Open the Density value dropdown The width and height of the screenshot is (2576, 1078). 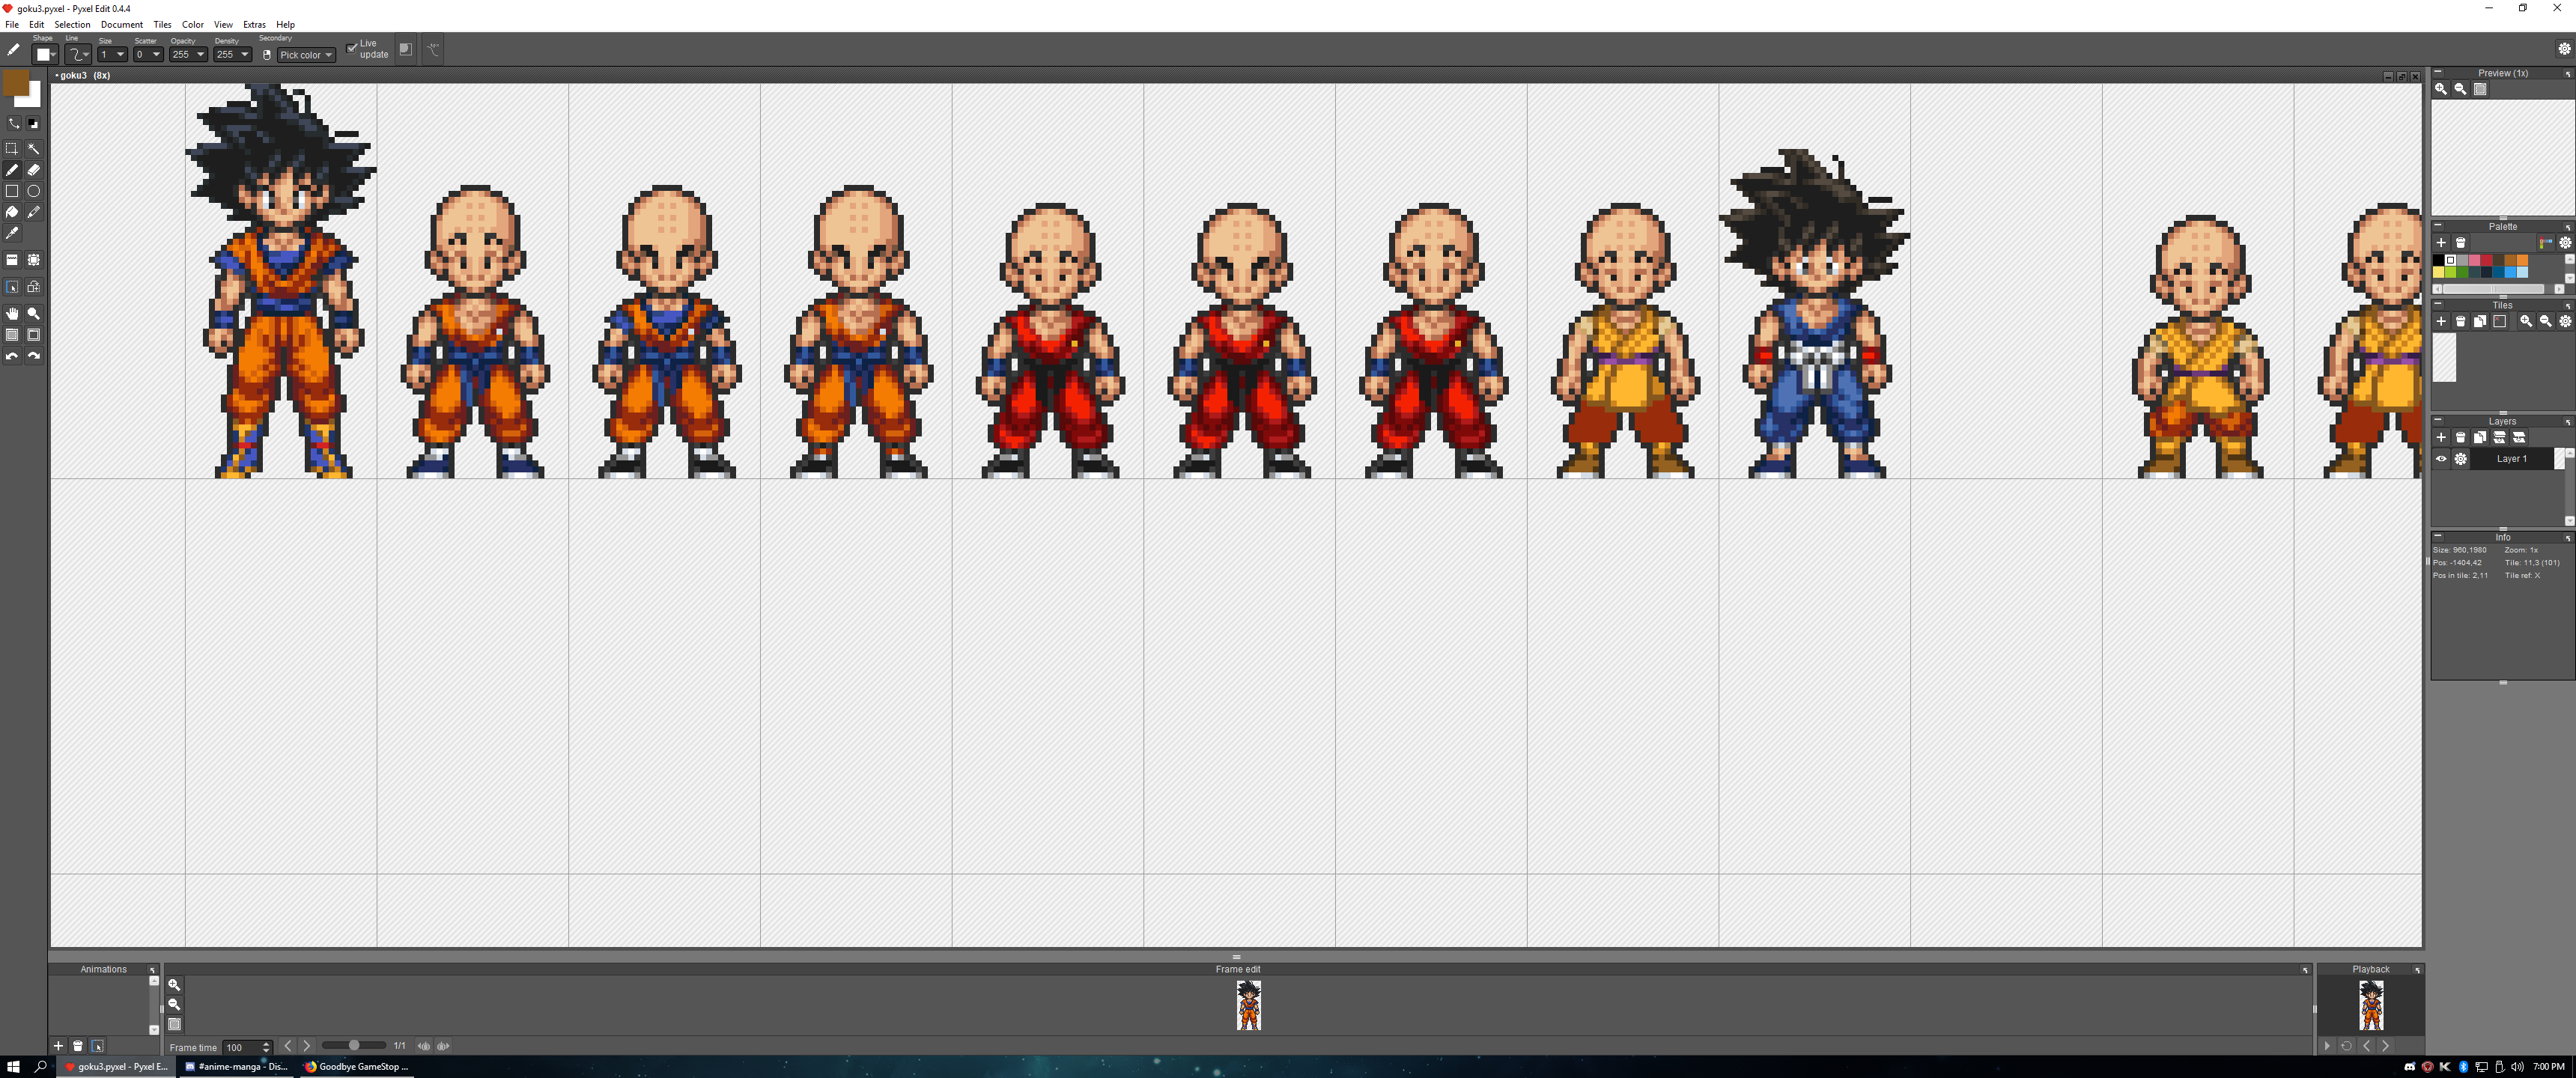pyautogui.click(x=233, y=54)
